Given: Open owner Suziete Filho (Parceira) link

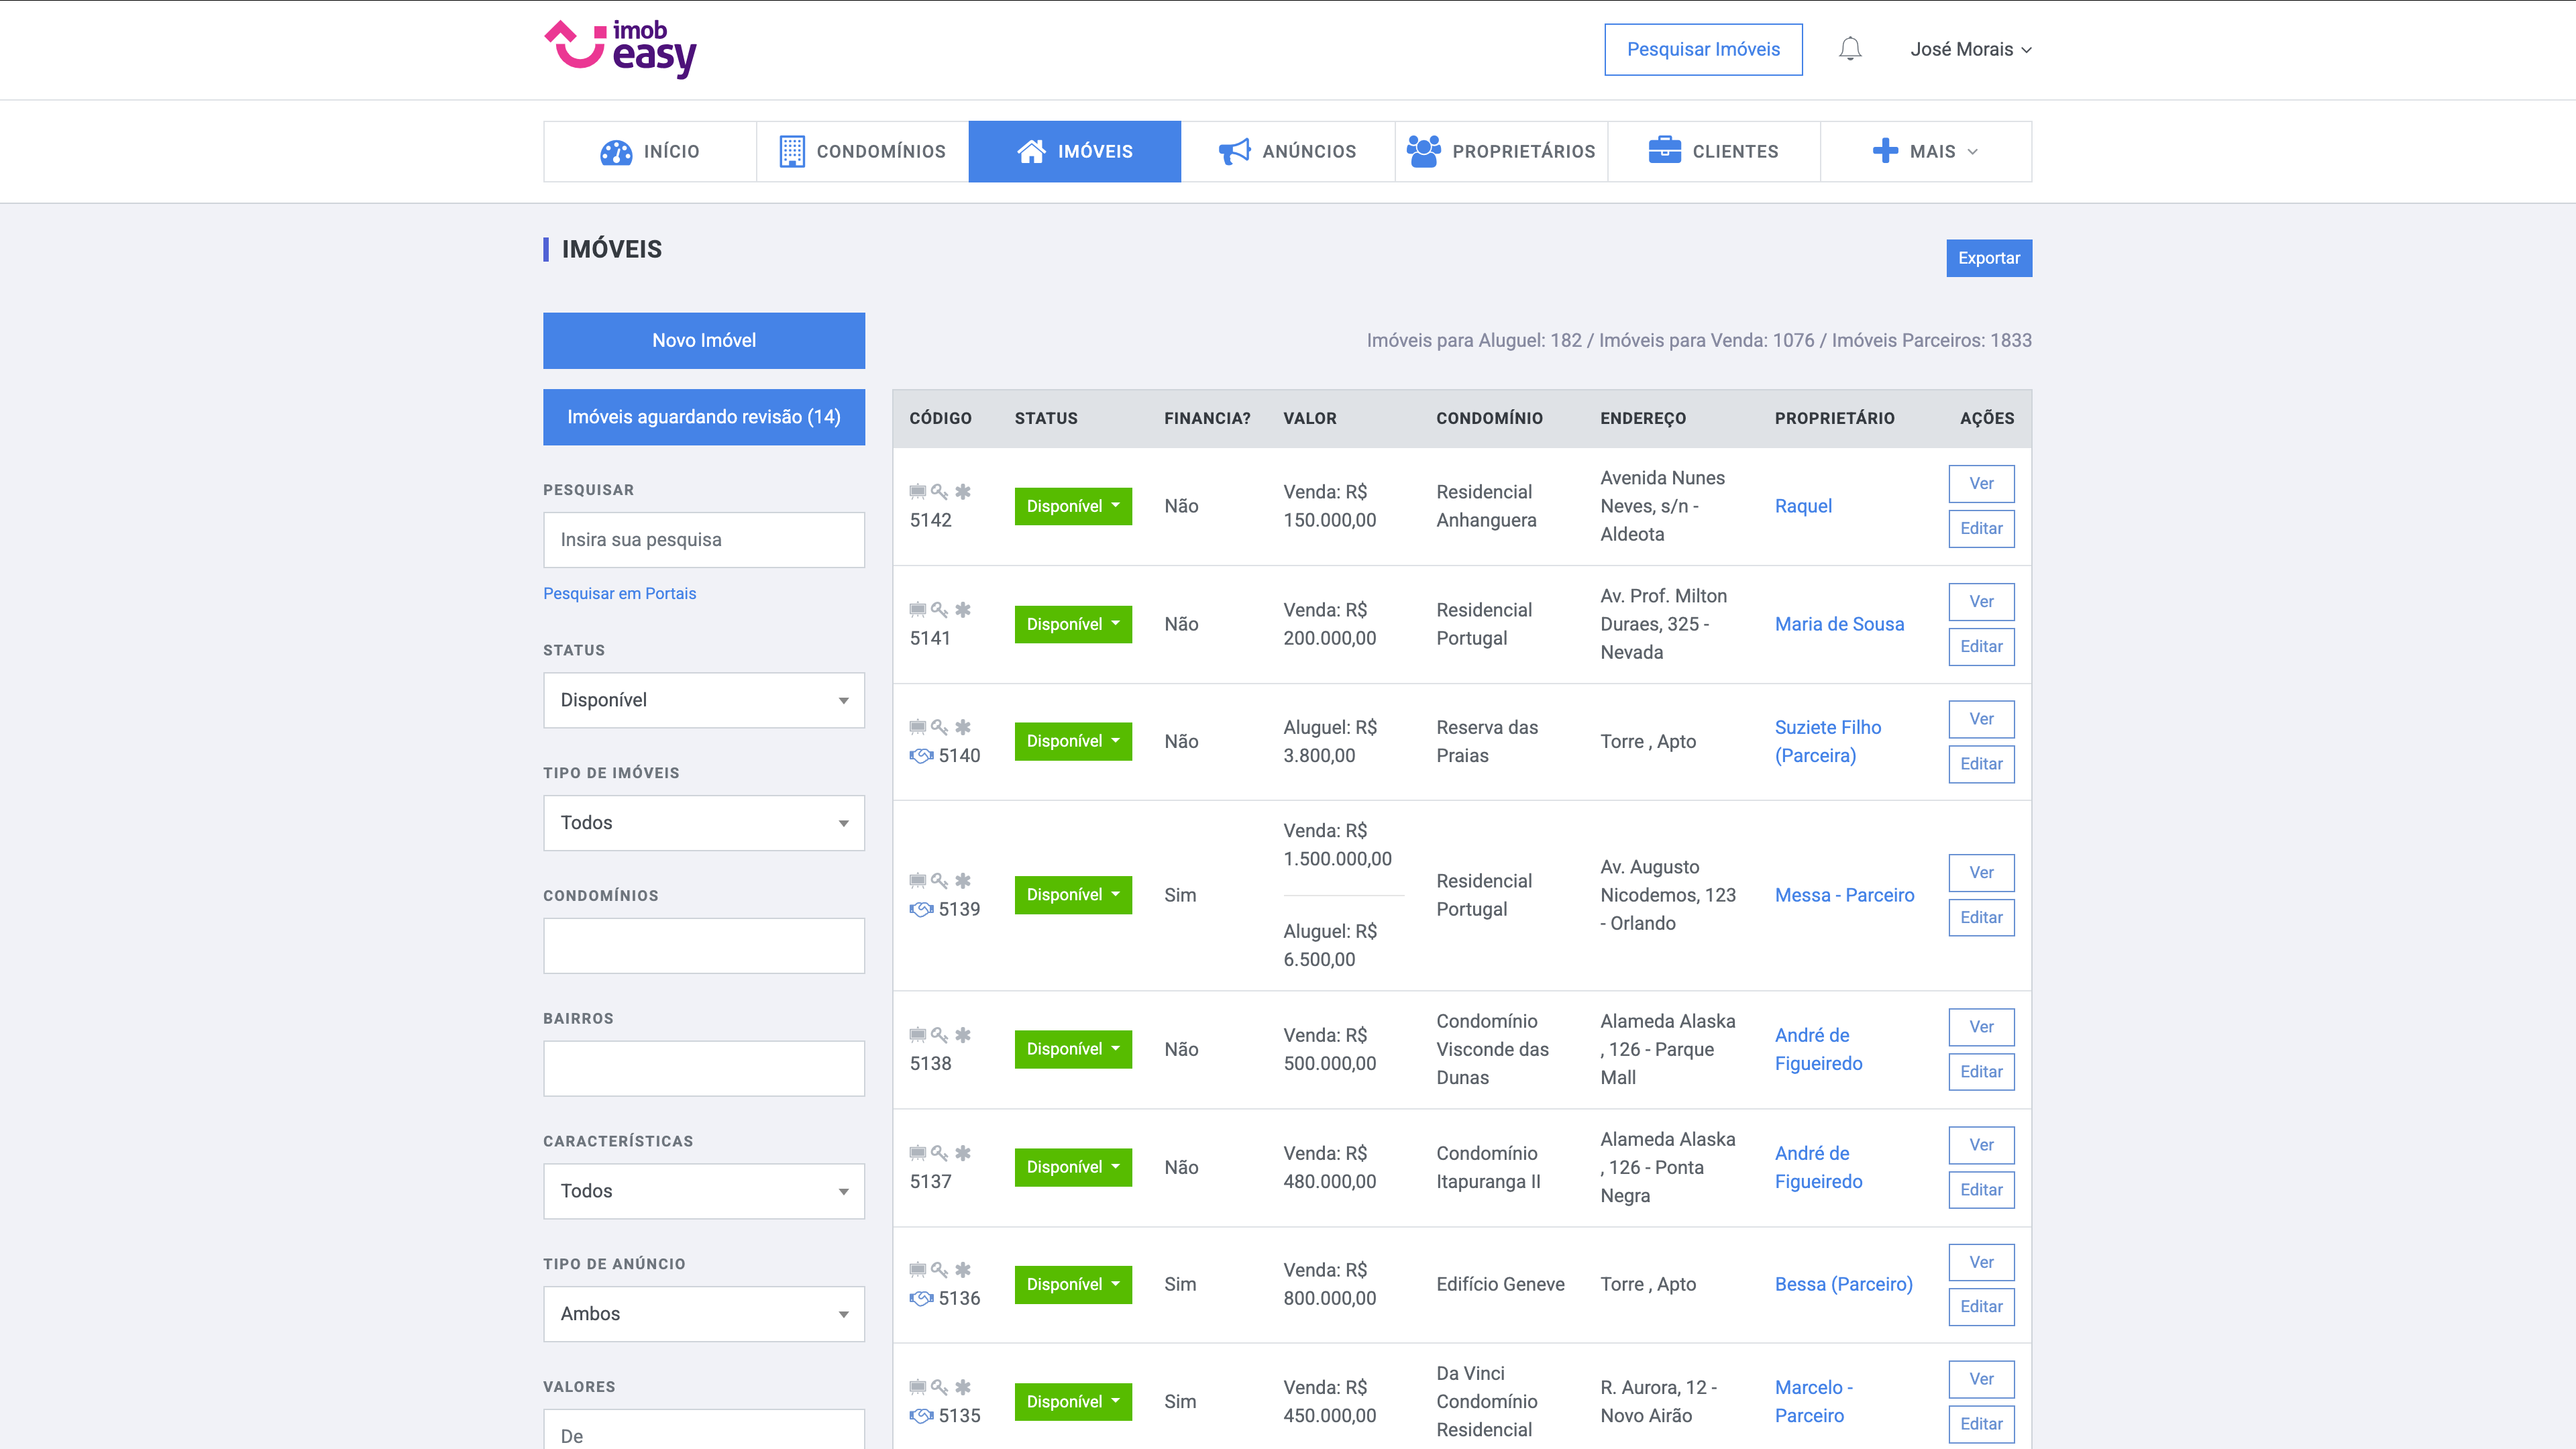Looking at the screenshot, I should tap(1827, 742).
